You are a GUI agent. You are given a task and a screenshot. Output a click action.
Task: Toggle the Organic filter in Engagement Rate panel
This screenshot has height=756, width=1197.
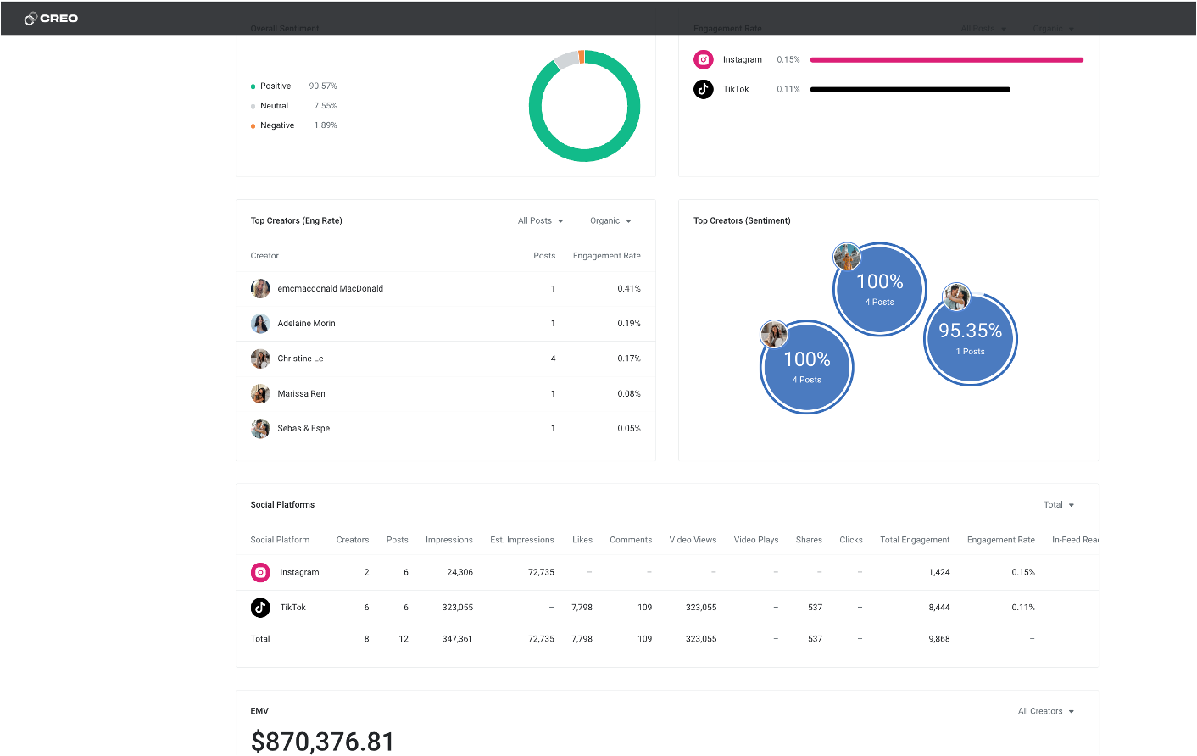[x=1053, y=28]
